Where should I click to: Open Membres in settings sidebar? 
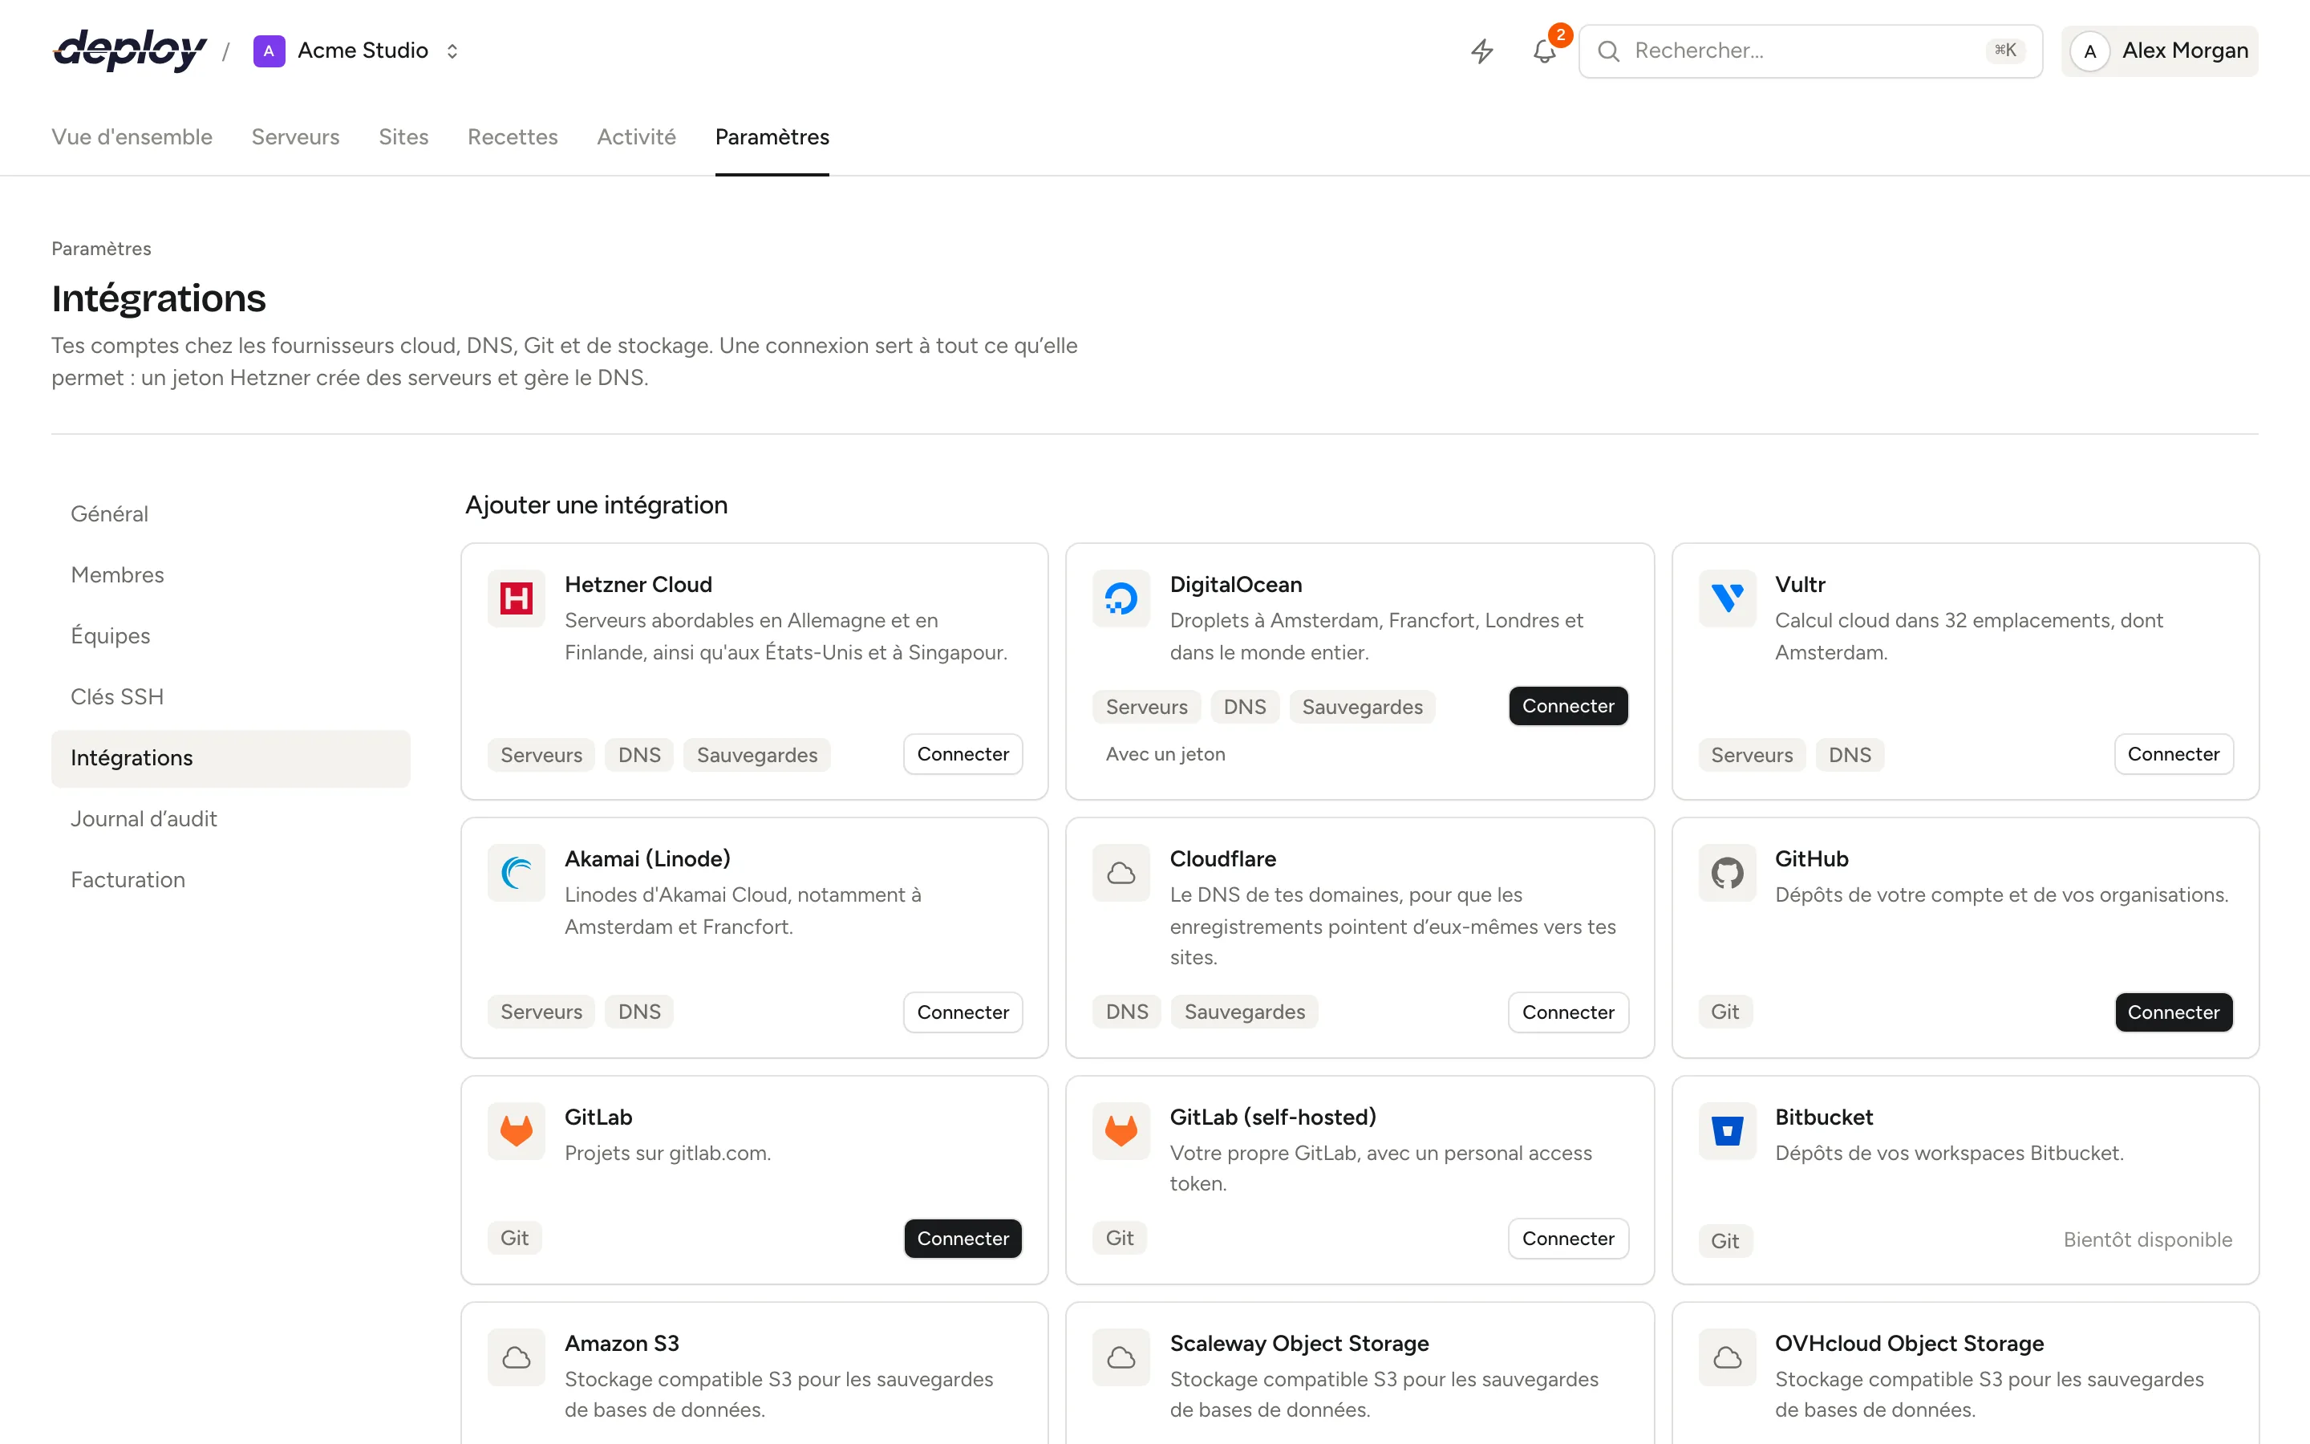click(231, 575)
